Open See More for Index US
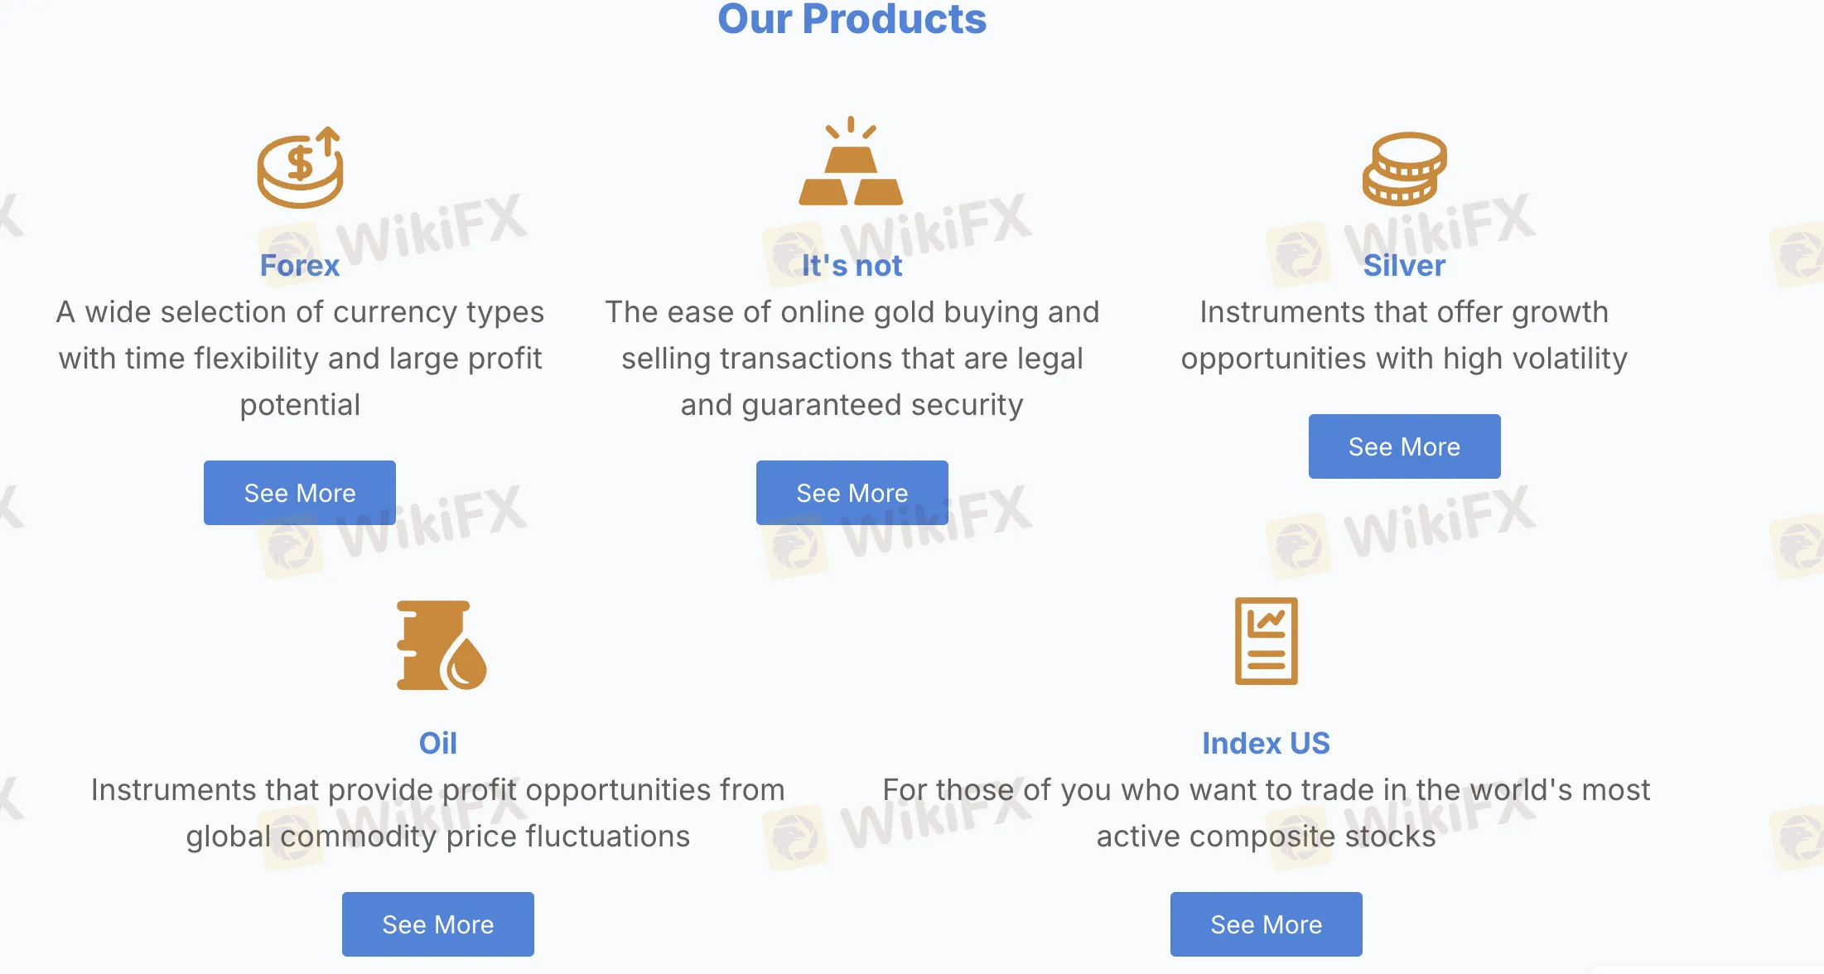 [1267, 924]
